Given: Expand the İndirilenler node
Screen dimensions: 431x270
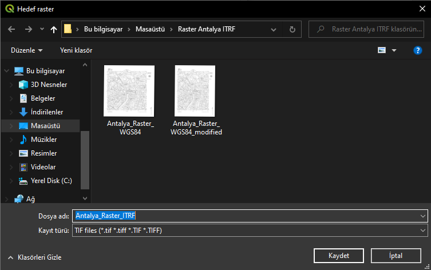Looking at the screenshot, I should click(x=11, y=112).
